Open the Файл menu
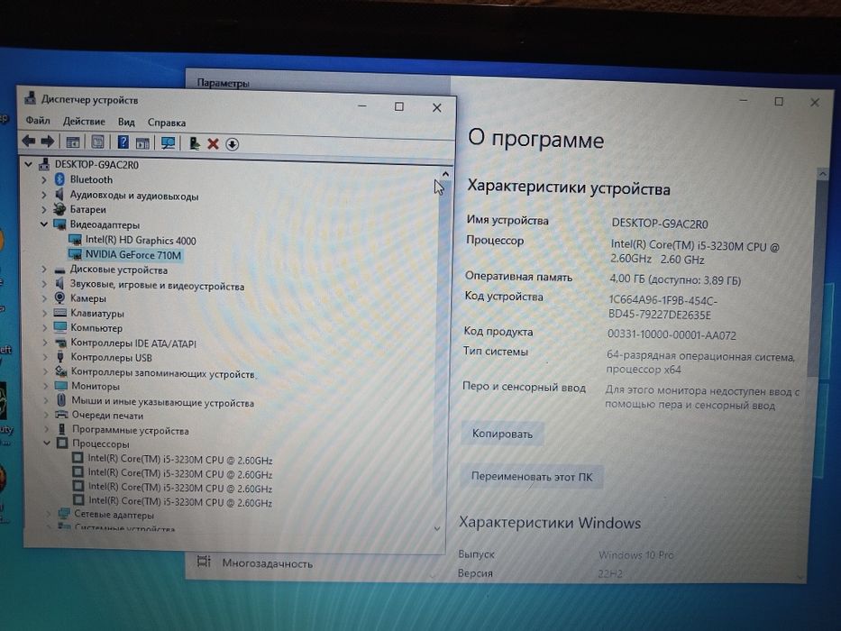This screenshot has height=631, width=841. (x=38, y=121)
